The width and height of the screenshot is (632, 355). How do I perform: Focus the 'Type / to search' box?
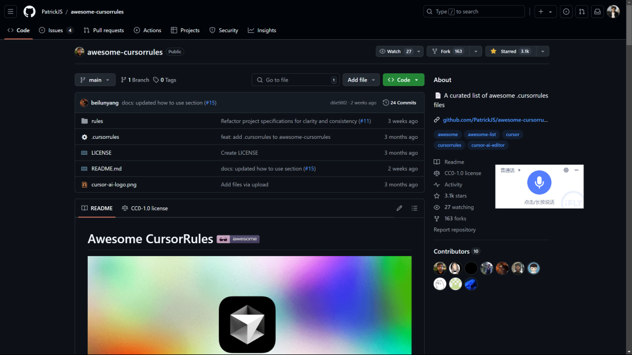point(473,12)
